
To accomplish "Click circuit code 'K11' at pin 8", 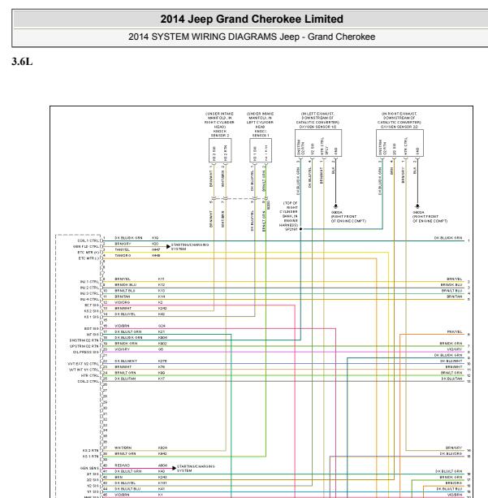I will [162, 279].
